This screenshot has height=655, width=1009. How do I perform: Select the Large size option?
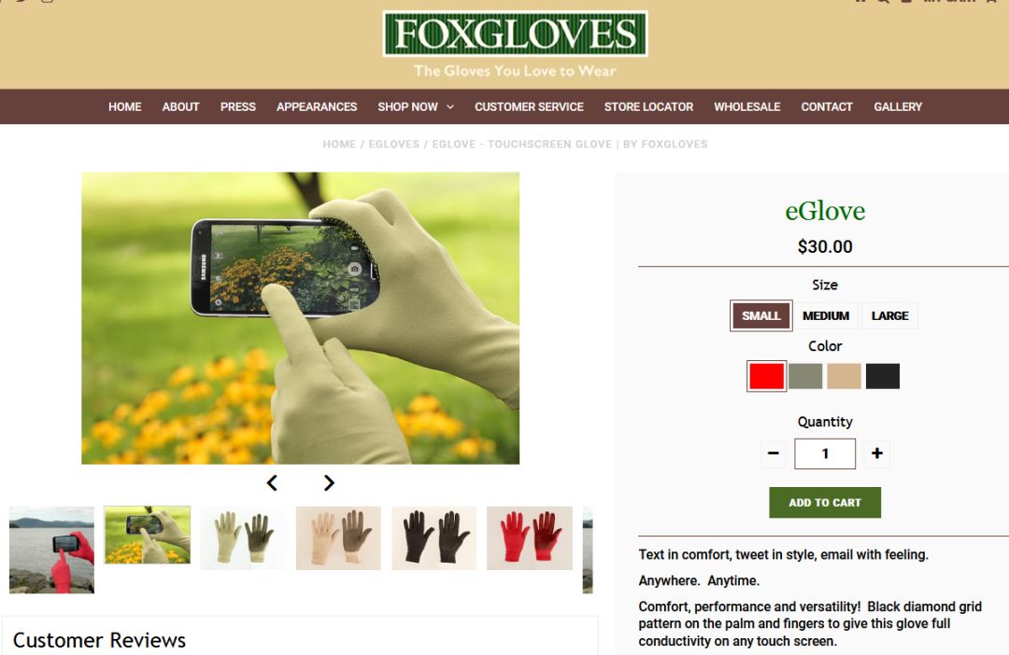[889, 315]
